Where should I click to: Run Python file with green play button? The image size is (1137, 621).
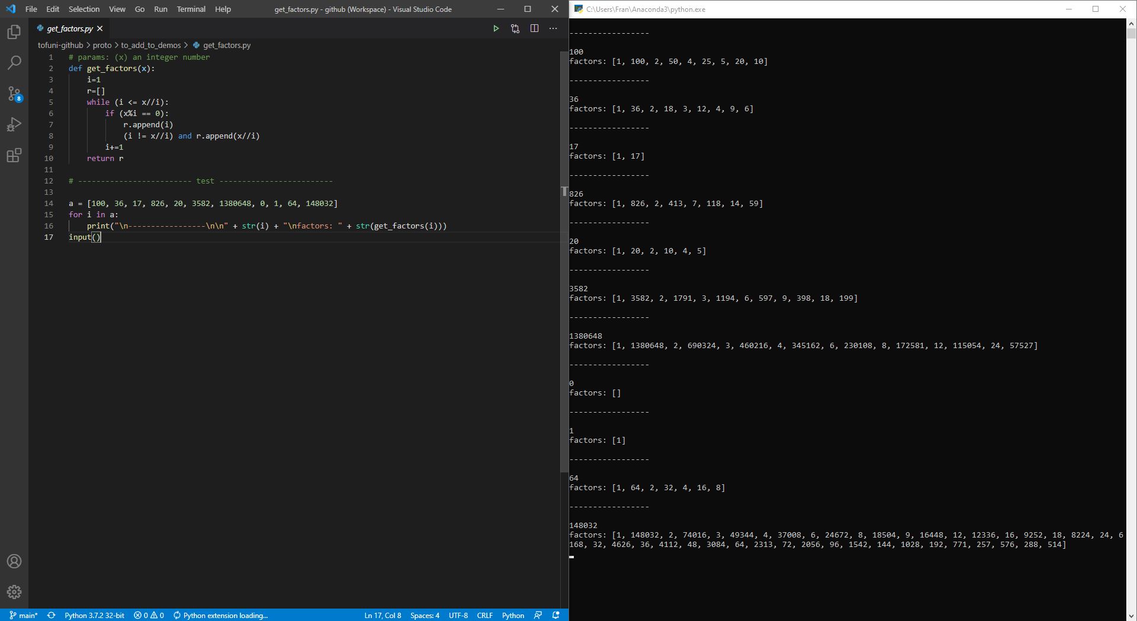[x=496, y=28]
